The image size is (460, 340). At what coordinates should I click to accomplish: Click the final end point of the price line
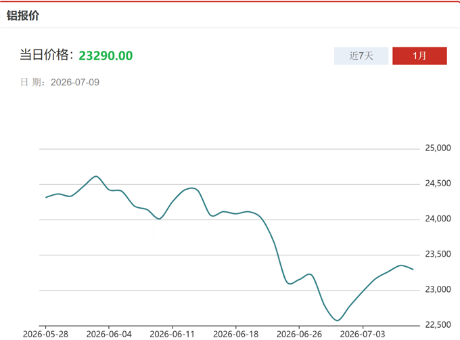tap(413, 270)
